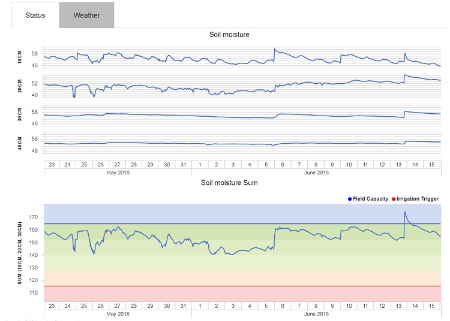The height and width of the screenshot is (321, 450).
Task: Click the Soil moisture Sum chart title
Action: pyautogui.click(x=229, y=183)
